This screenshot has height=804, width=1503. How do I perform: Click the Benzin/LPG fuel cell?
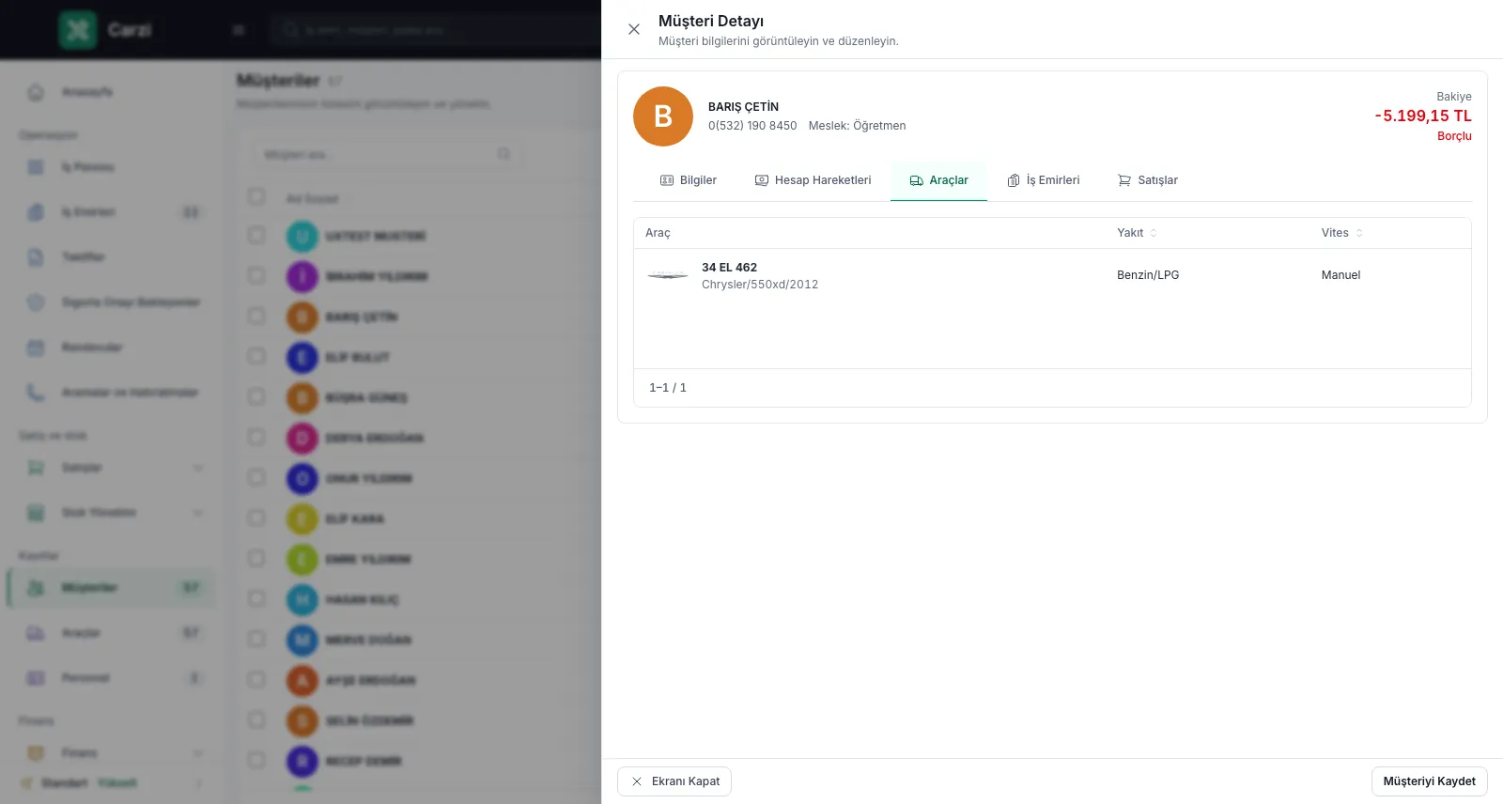(1148, 275)
